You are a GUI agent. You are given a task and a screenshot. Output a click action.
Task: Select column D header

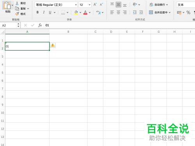(x=111, y=32)
